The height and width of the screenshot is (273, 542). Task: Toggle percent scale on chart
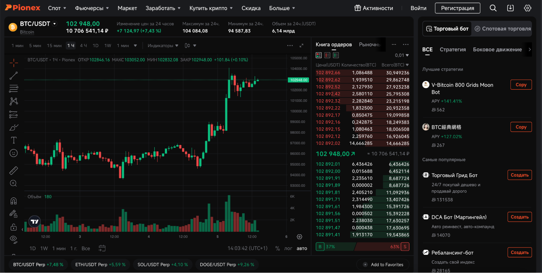277,249
